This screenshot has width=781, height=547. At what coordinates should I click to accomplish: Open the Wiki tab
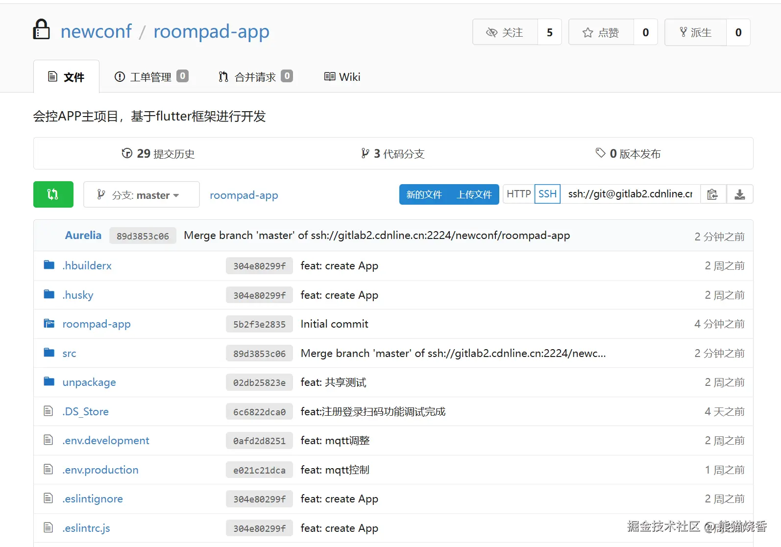click(342, 77)
